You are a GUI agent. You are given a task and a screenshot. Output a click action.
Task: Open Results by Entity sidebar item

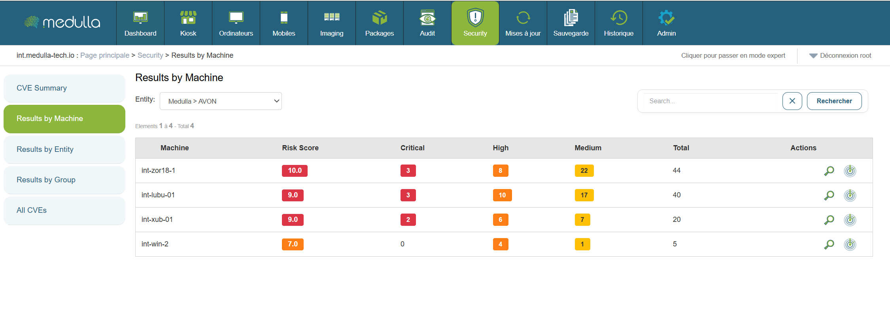pyautogui.click(x=64, y=149)
